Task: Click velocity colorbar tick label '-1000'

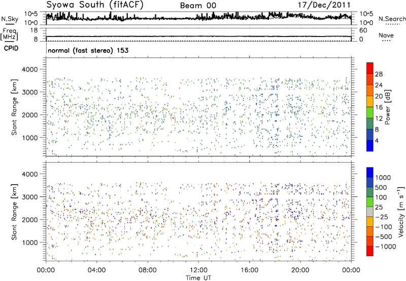Action: [x=386, y=247]
